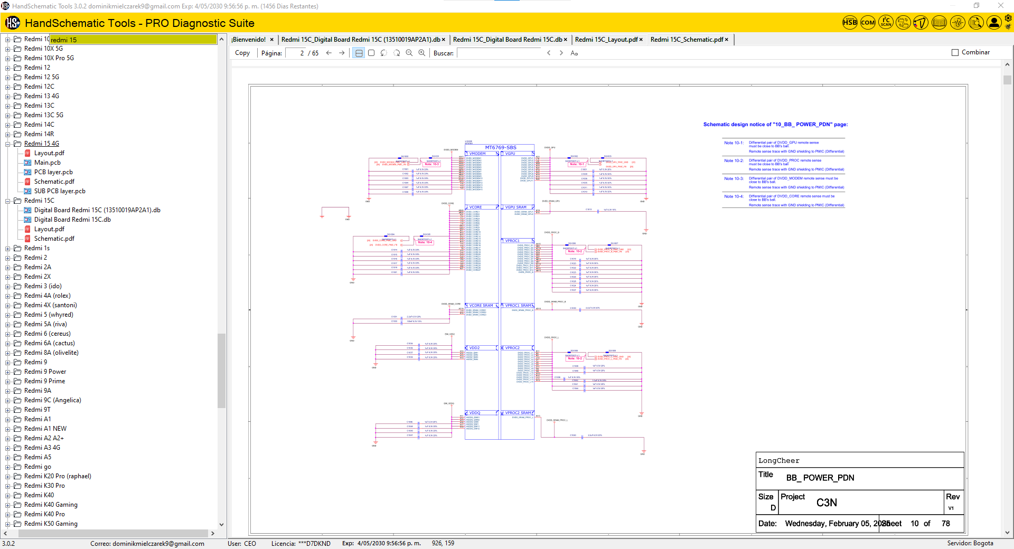
Task: Enable the Combinar checkbox
Action: tap(955, 52)
